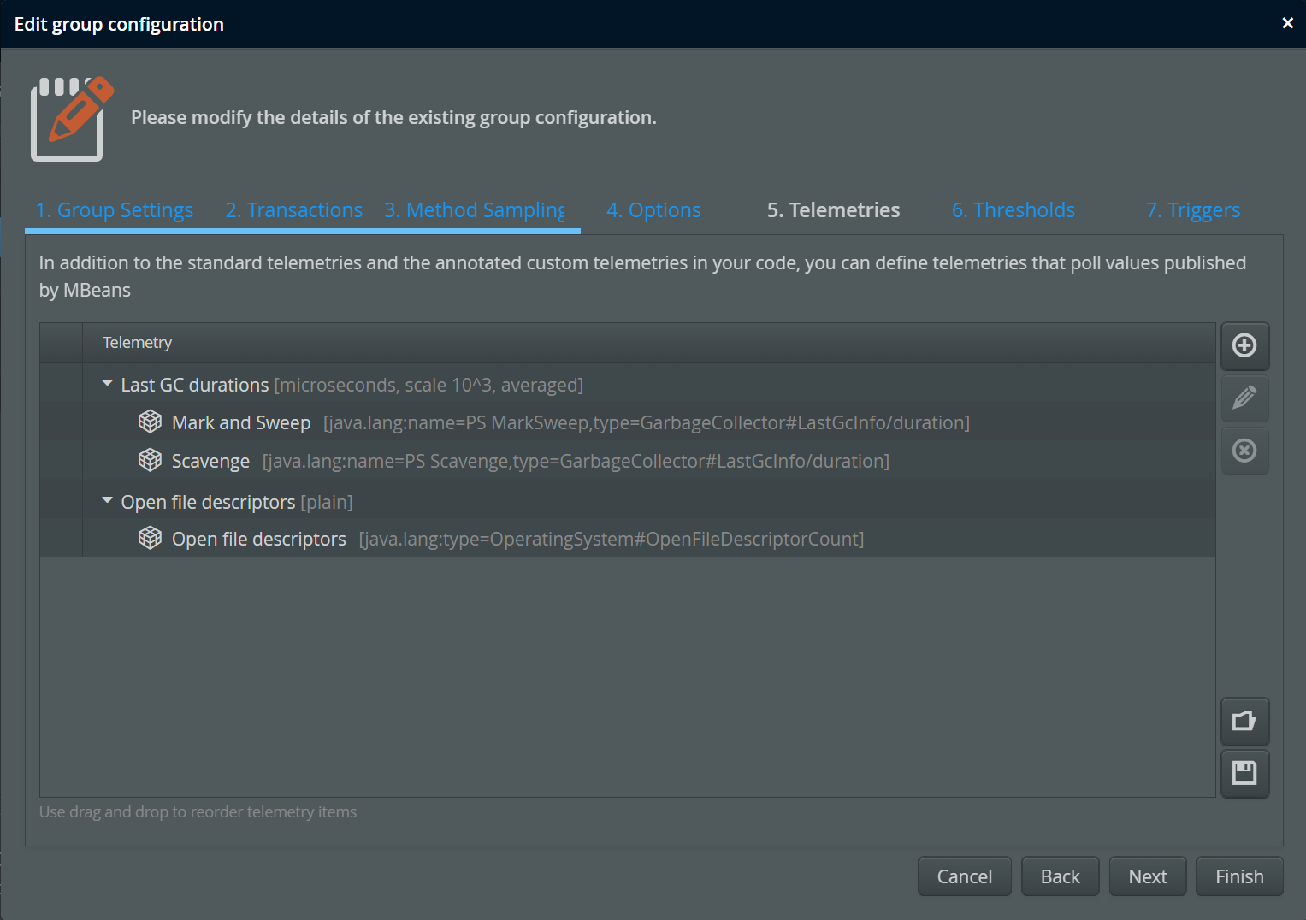Click the Cancel button
1306x920 pixels.
[x=965, y=876]
